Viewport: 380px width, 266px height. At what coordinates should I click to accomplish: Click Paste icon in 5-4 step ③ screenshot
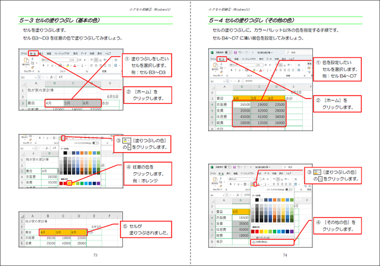[x=215, y=179]
